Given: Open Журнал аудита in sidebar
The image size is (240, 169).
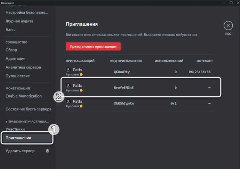Looking at the screenshot, I should click(19, 21).
